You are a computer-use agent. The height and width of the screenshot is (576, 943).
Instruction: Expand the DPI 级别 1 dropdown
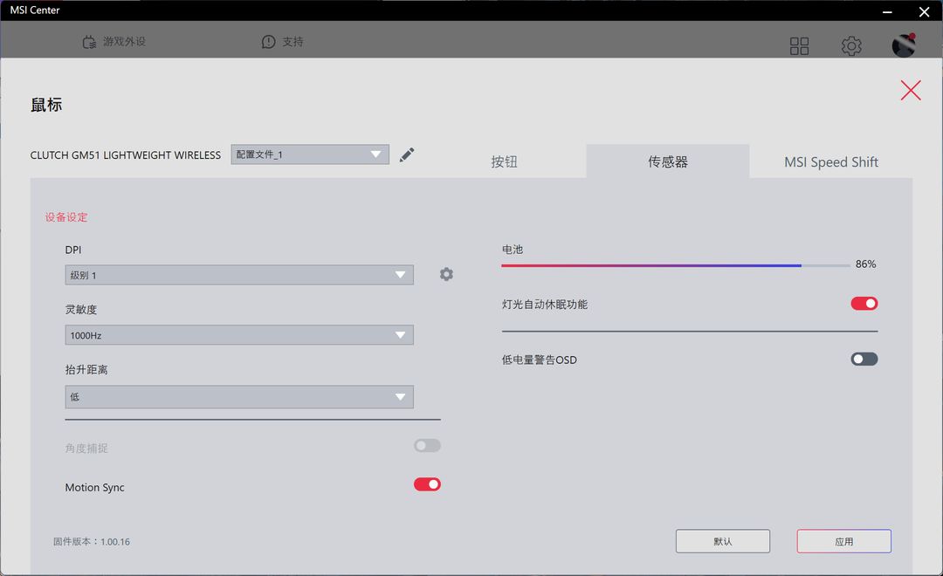point(239,275)
